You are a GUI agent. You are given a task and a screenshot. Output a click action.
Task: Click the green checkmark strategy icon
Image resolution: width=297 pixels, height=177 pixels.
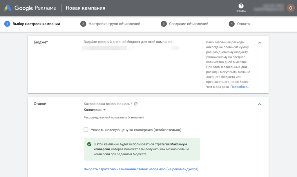pyautogui.click(x=89, y=144)
